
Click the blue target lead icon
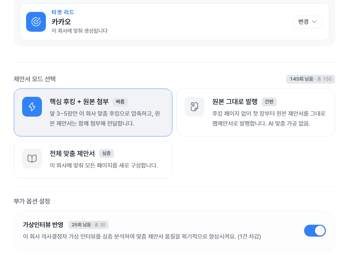(x=36, y=22)
